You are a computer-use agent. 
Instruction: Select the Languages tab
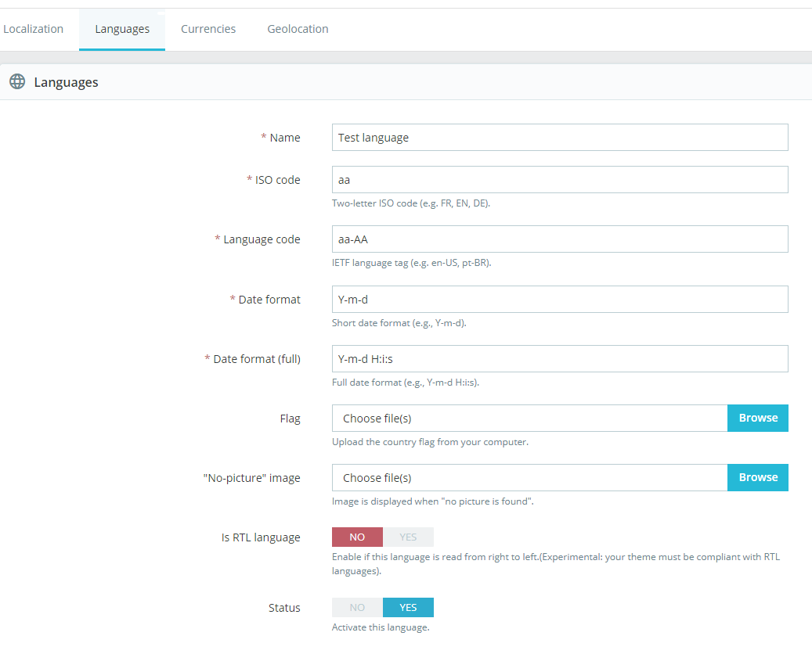pyautogui.click(x=122, y=29)
